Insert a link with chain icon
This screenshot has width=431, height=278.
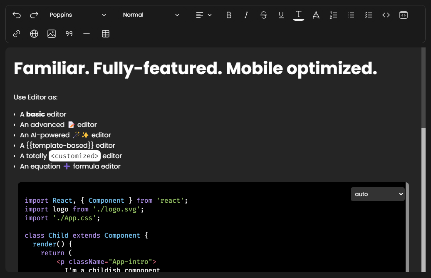point(17,34)
